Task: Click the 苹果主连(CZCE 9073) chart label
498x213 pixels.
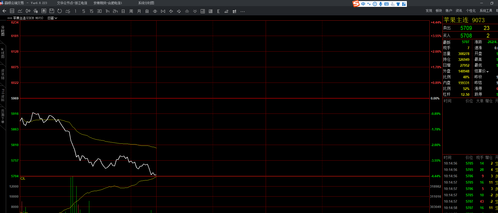Action: click(28, 18)
